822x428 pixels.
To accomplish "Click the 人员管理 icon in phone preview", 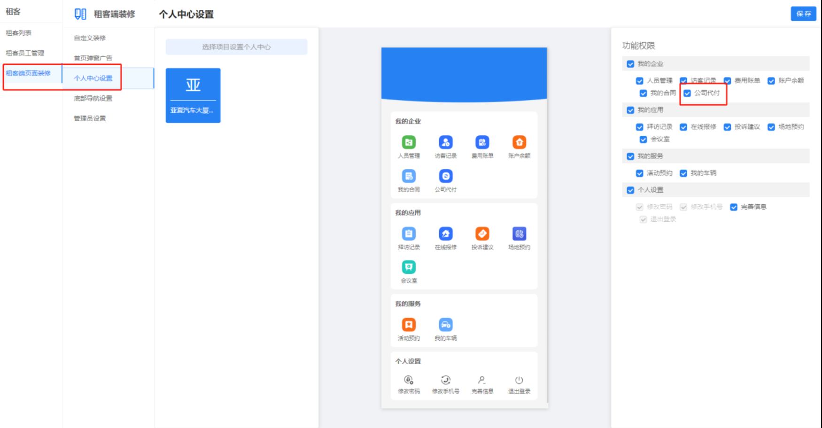I will (409, 142).
